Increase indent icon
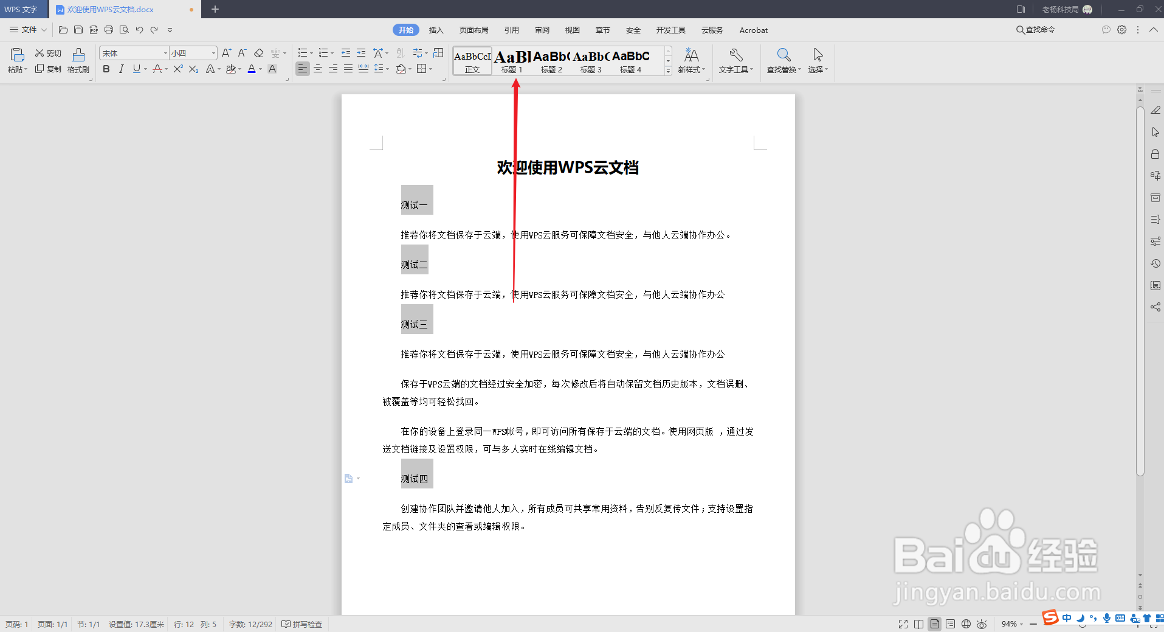1164x632 pixels. pos(361,53)
